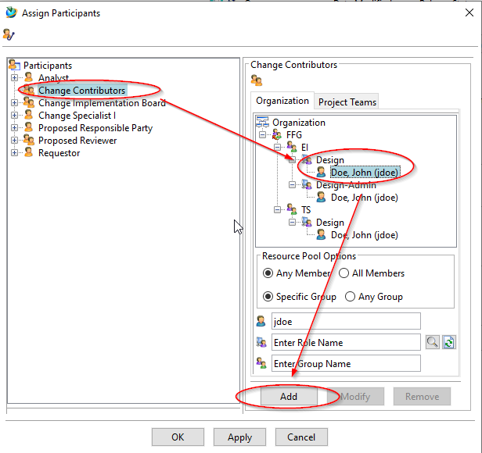Click the user icon beside jdoe field

pyautogui.click(x=261, y=321)
